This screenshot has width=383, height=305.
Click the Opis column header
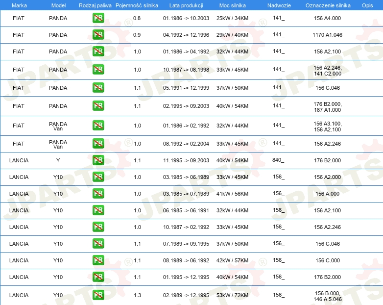[x=367, y=5]
